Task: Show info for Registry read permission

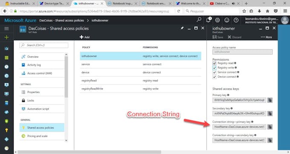Action: pyautogui.click(x=235, y=63)
